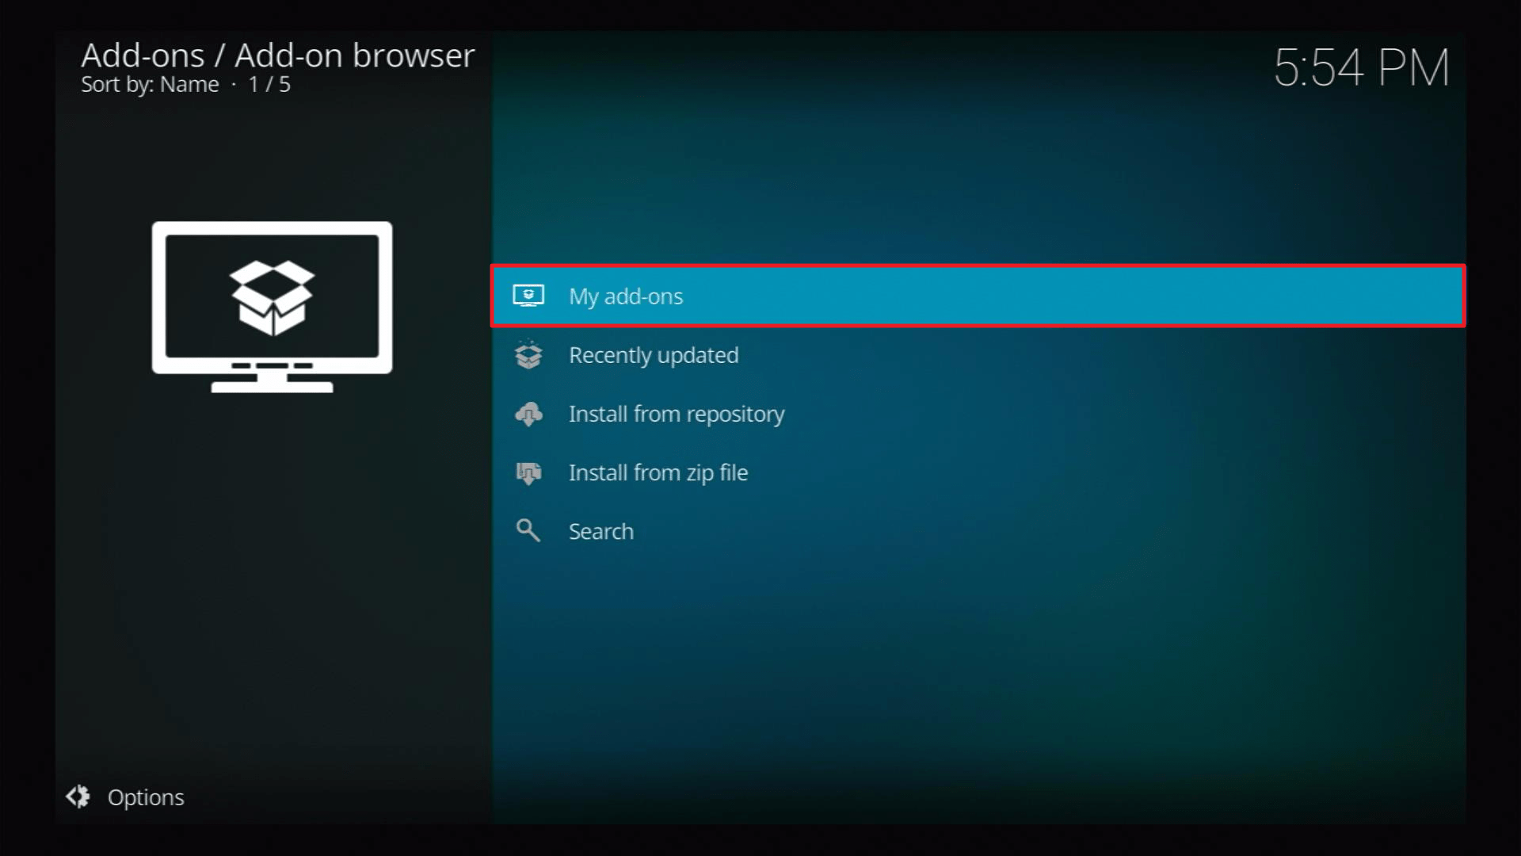Click the Sort by: Name text
The image size is (1521, 856).
coord(150,84)
